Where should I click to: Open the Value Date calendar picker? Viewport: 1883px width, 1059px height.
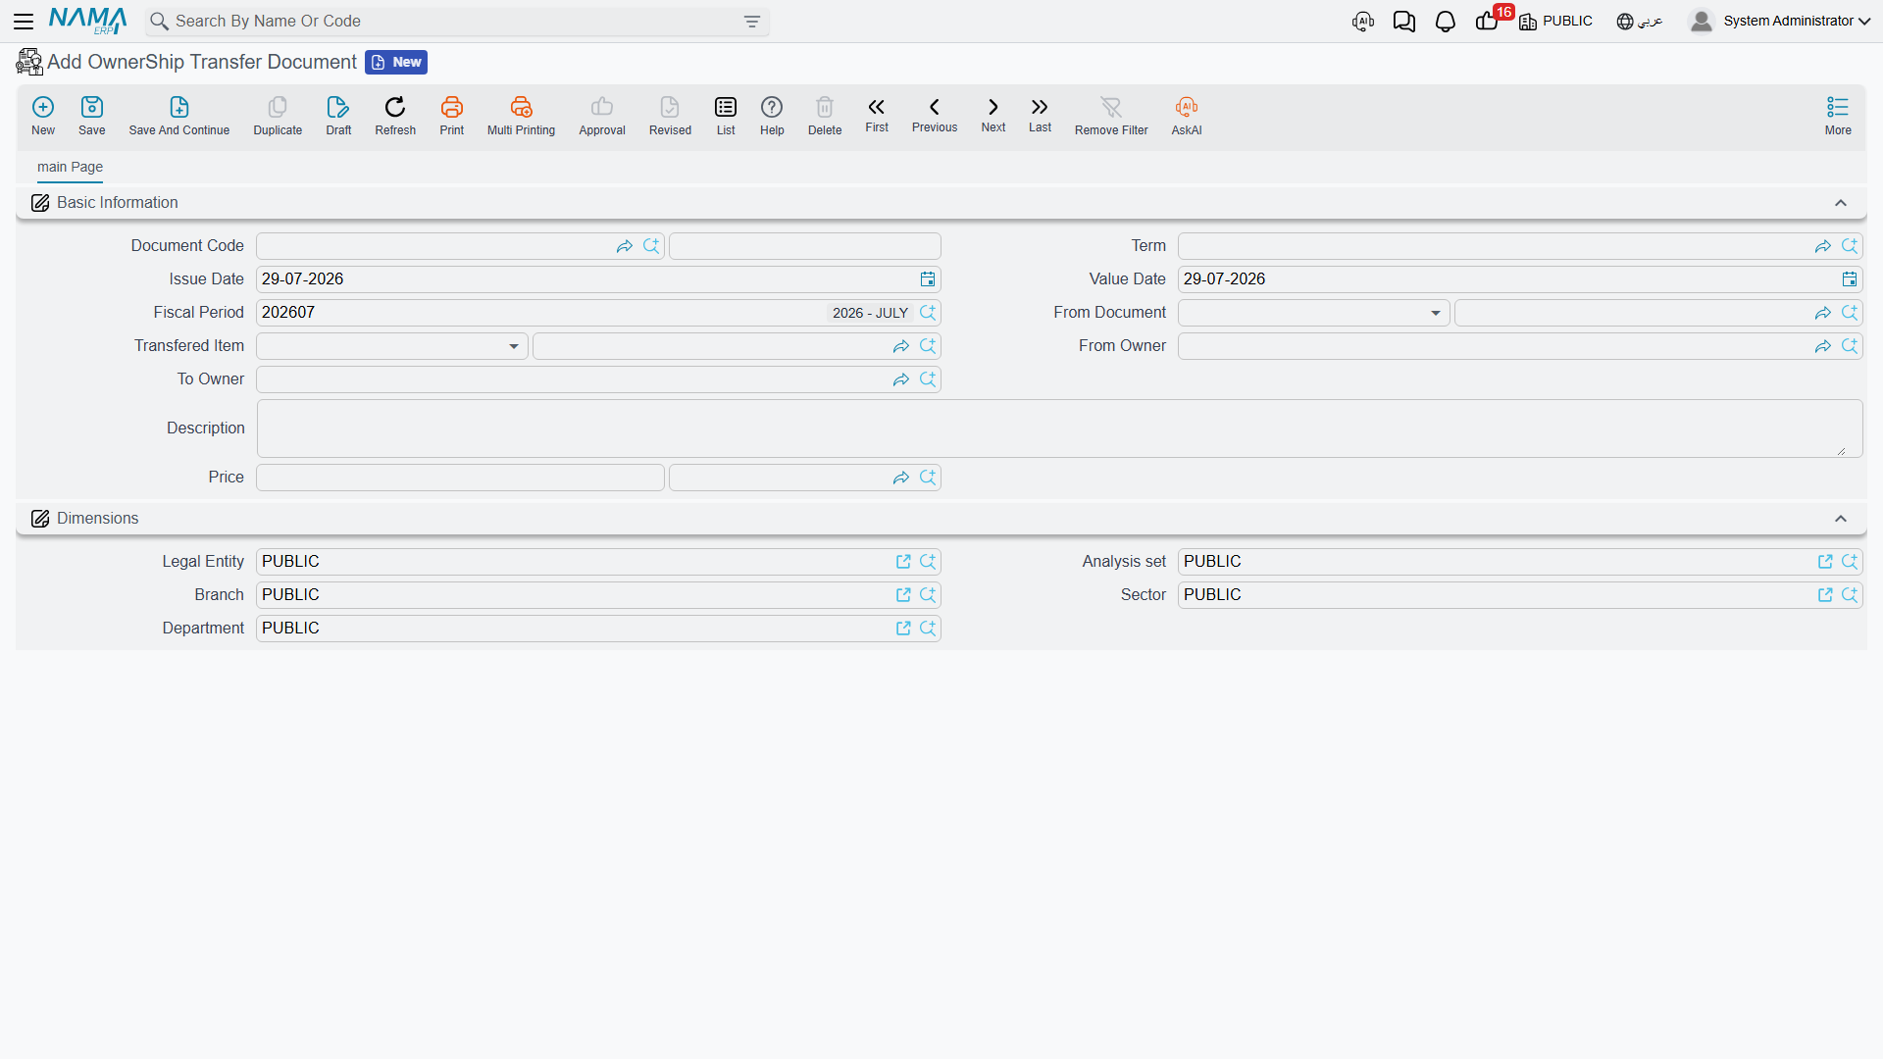[x=1850, y=279]
